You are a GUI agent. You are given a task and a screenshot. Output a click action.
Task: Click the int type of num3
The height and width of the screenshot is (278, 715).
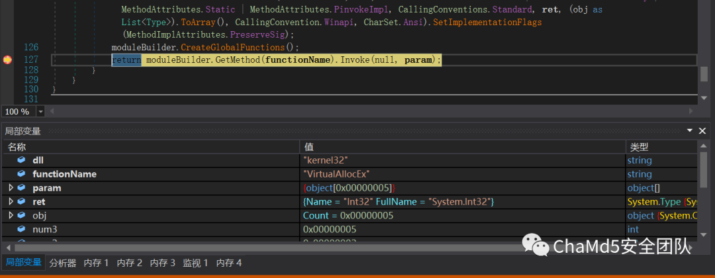pos(633,229)
